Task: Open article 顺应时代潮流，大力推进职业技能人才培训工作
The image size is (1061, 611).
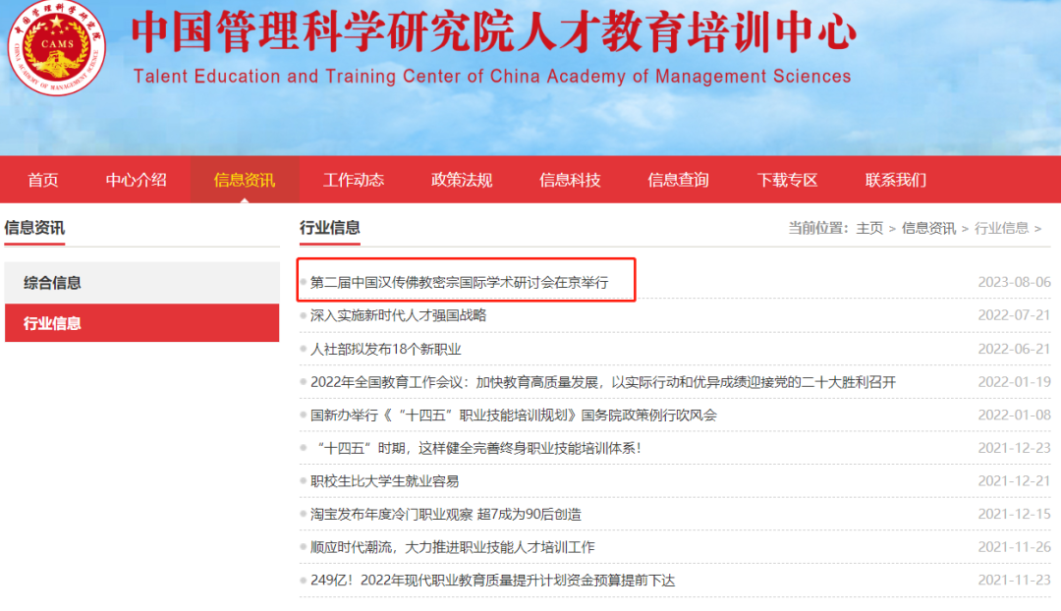Action: pyautogui.click(x=453, y=547)
